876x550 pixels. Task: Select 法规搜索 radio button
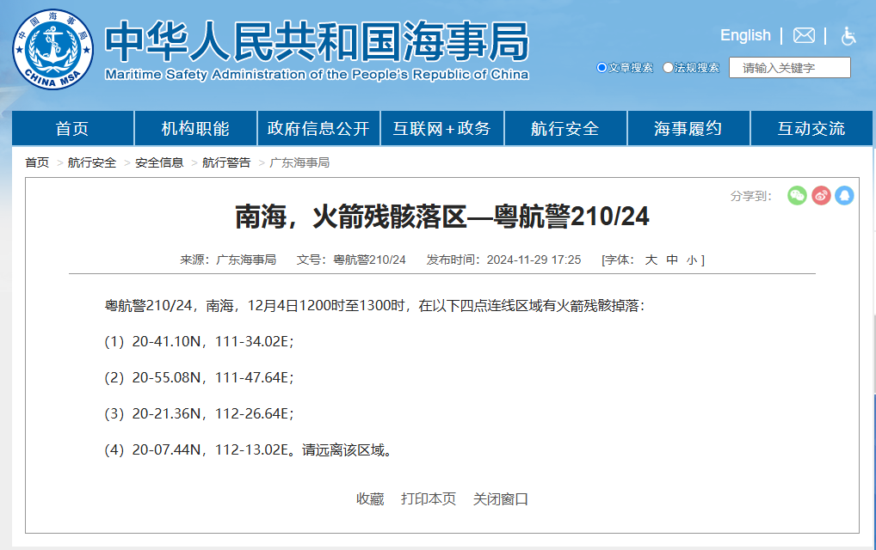click(x=668, y=68)
